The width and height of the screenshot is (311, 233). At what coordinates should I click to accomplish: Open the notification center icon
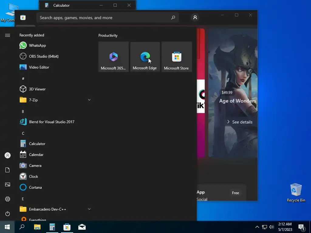click(302, 227)
